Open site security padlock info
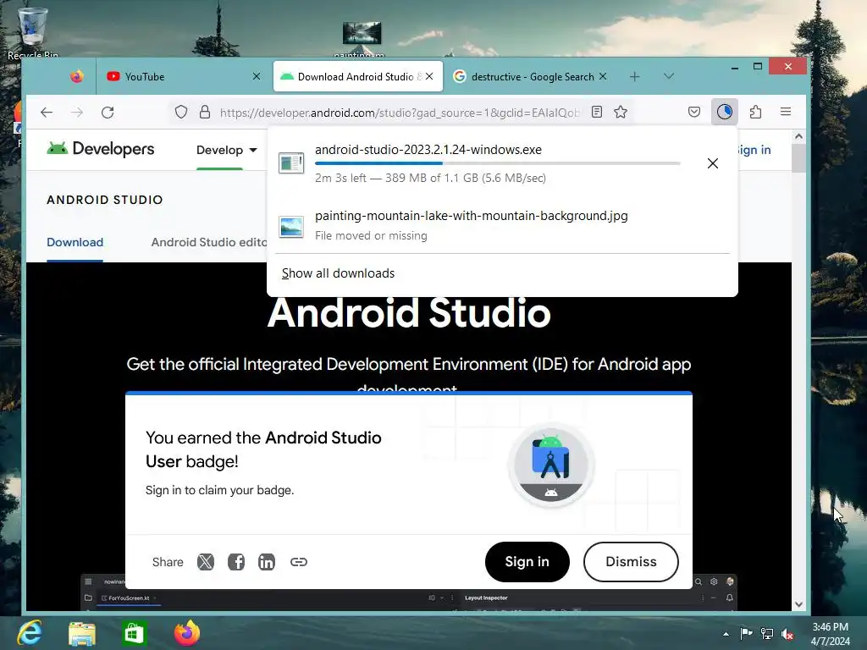The image size is (867, 650). (205, 113)
